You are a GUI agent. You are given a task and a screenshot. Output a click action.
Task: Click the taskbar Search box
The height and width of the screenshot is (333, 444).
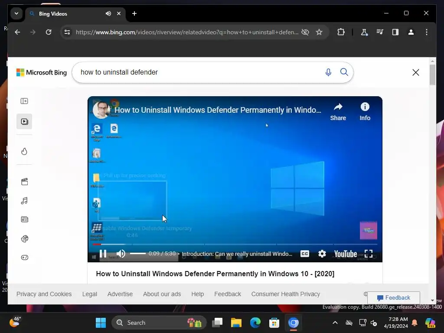(159, 323)
